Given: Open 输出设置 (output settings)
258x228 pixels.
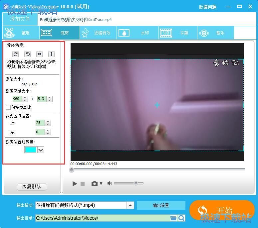Looking at the screenshot, I should (x=161, y=205).
